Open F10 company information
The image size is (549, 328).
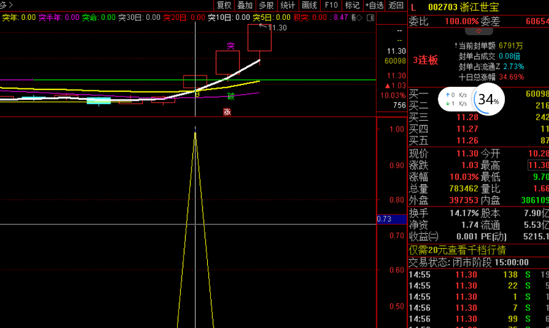click(x=331, y=5)
